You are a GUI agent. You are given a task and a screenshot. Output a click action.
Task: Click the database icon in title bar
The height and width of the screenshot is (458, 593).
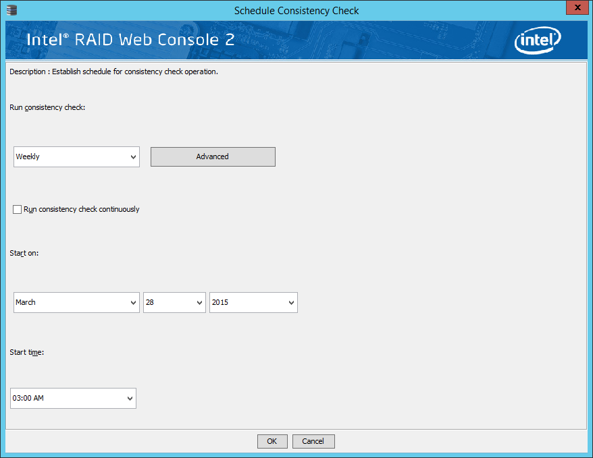point(11,10)
